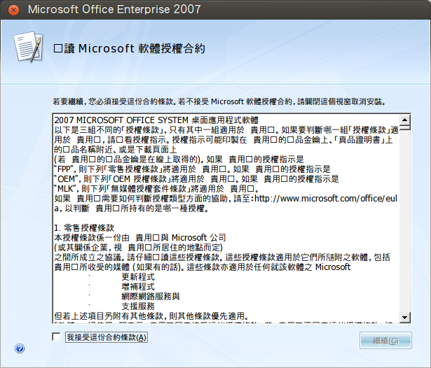Click the '更新程式' list line
Image resolution: width=431 pixels, height=368 pixels.
tap(138, 277)
